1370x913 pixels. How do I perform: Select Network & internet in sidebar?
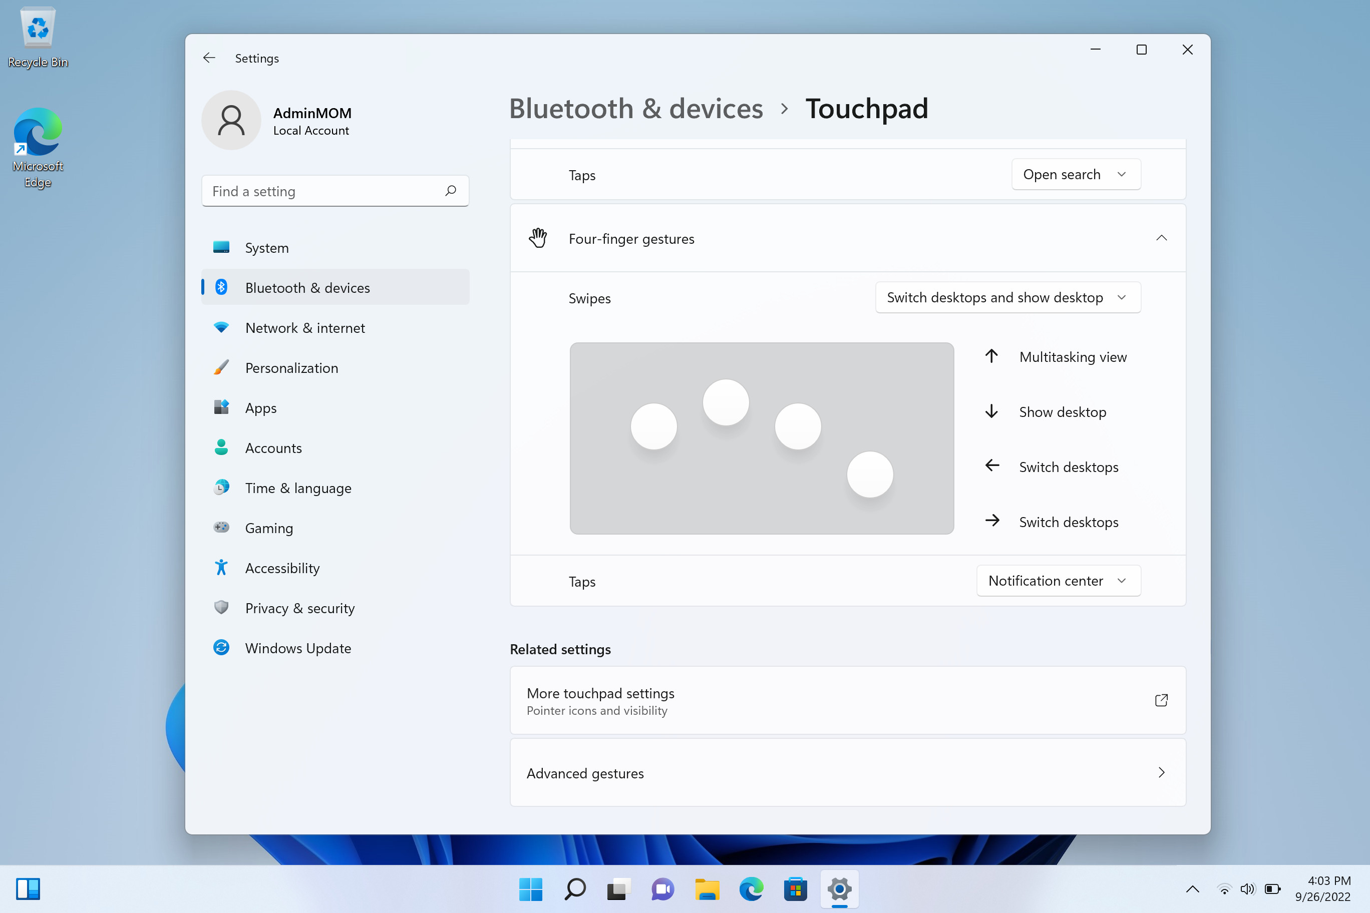tap(335, 327)
